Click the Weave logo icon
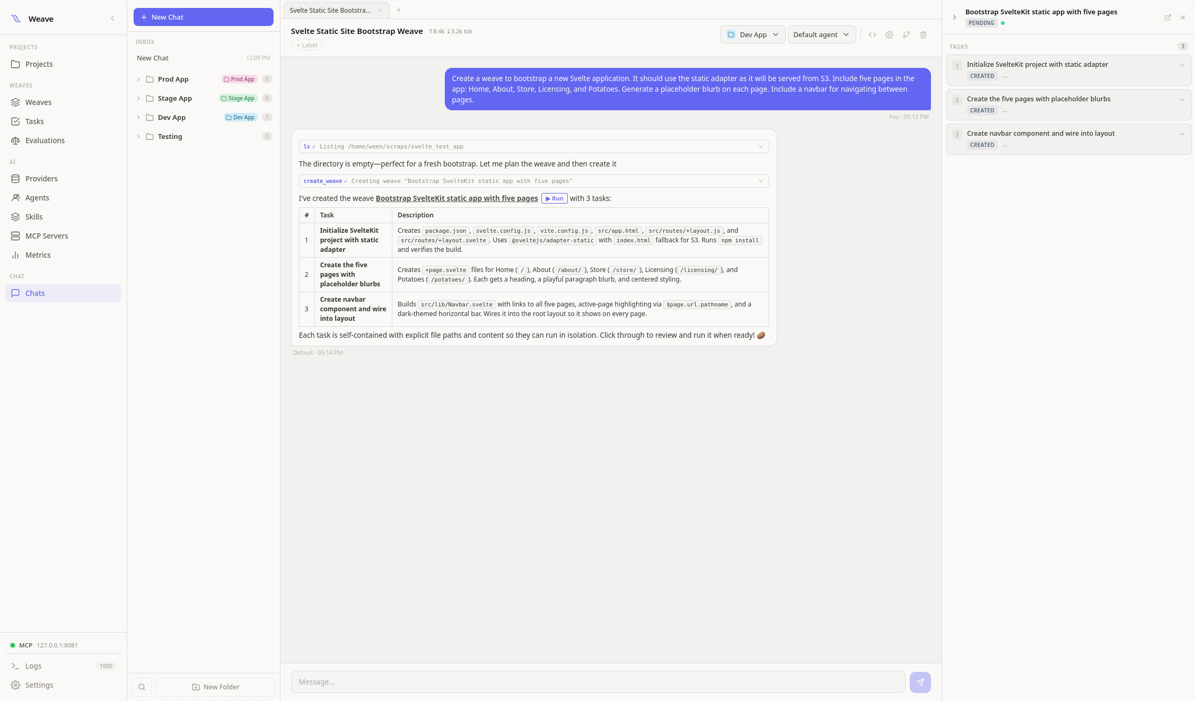 click(x=16, y=19)
